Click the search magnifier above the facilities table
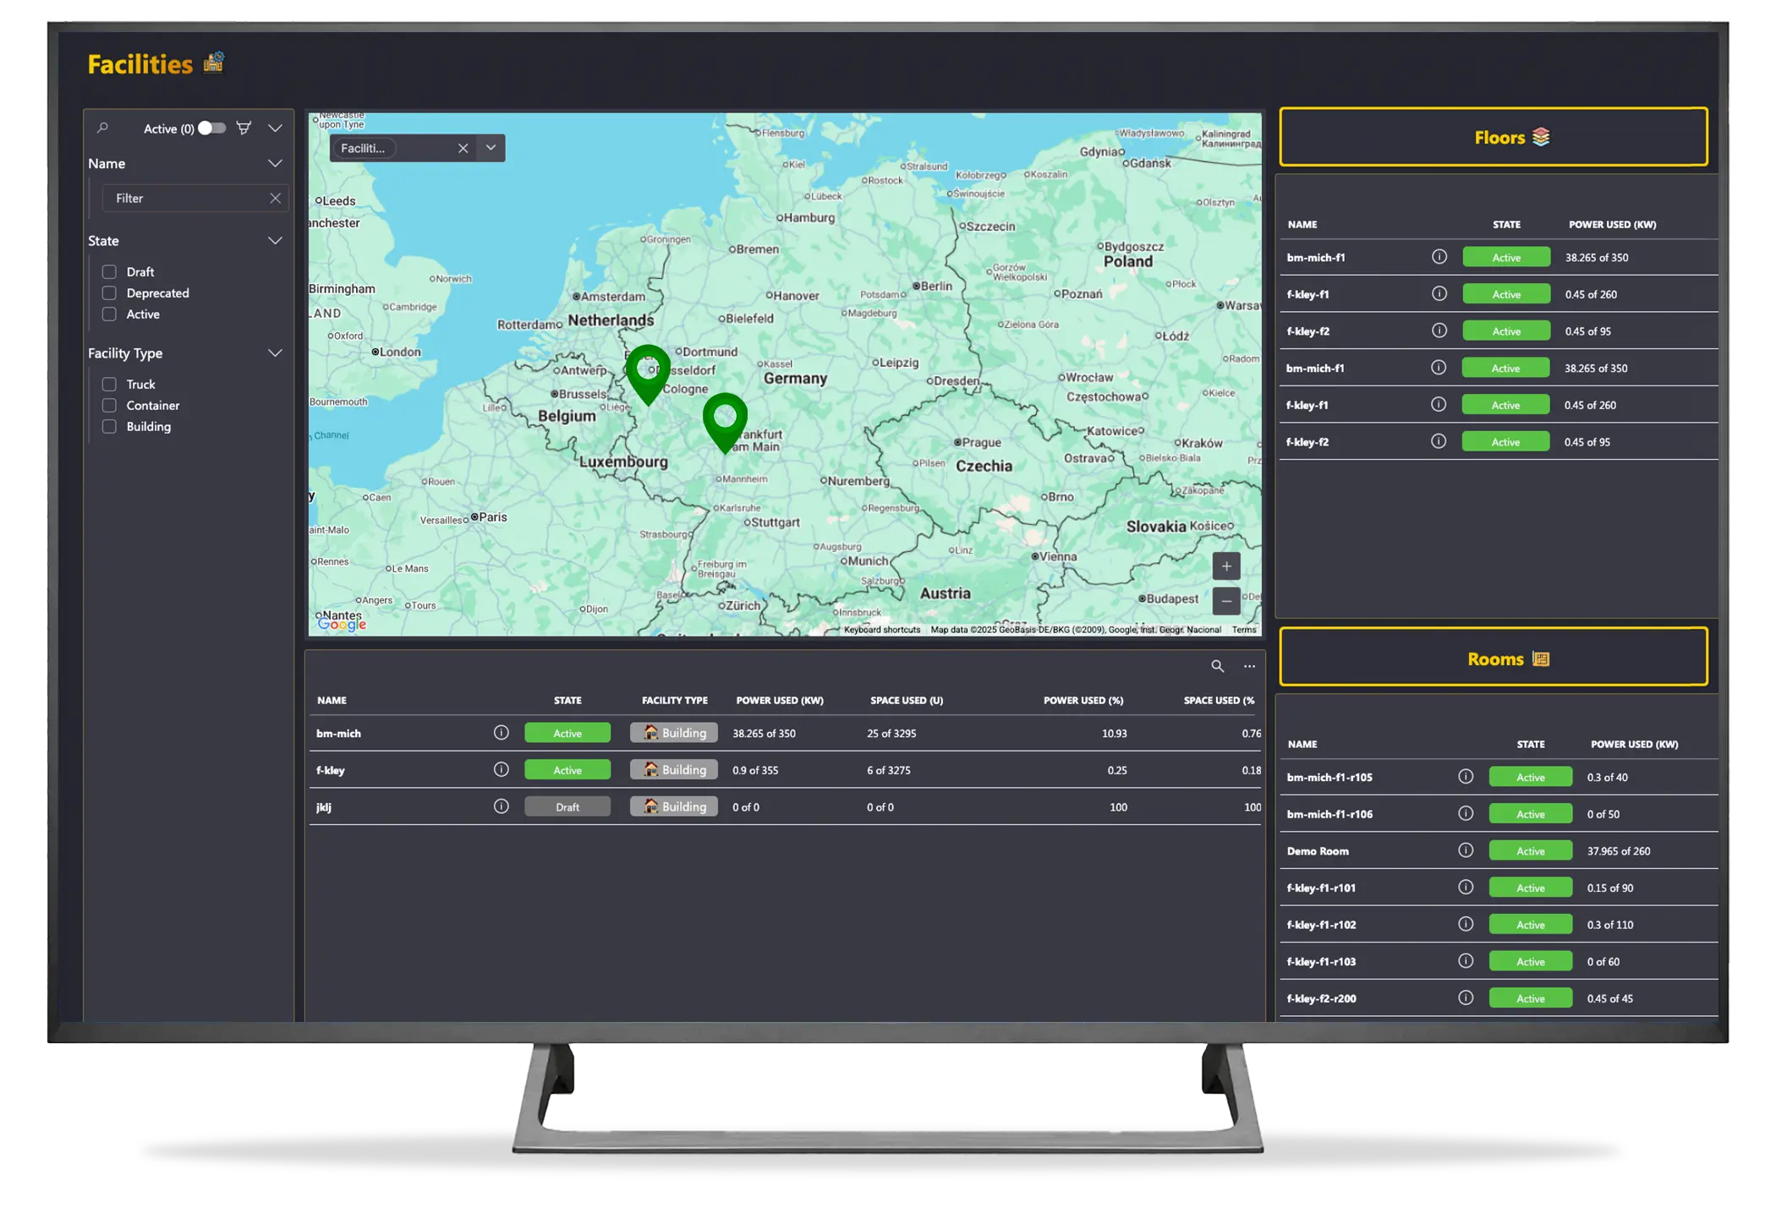Image resolution: width=1776 pixels, height=1224 pixels. [x=1218, y=666]
